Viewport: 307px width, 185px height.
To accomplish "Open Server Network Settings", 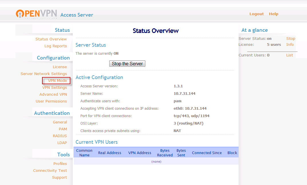I will point(44,74).
